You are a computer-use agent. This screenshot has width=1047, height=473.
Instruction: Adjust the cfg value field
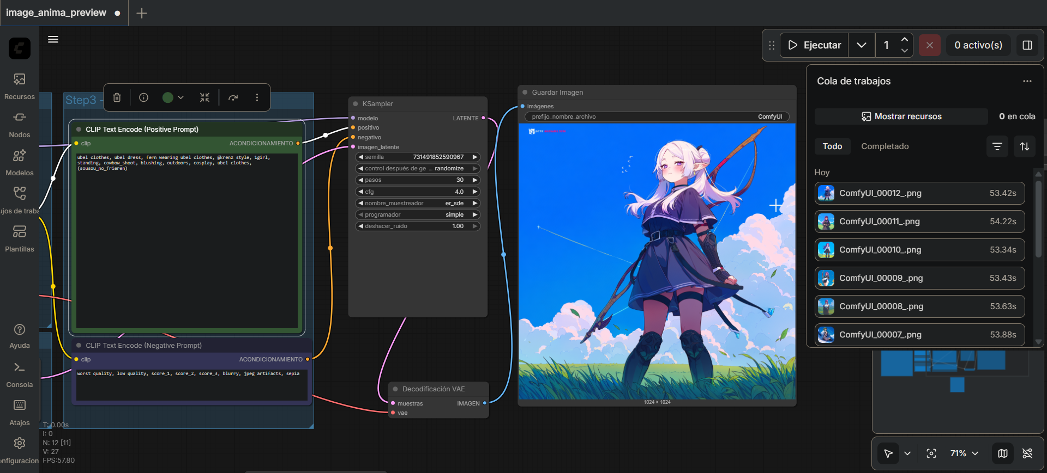(418, 192)
